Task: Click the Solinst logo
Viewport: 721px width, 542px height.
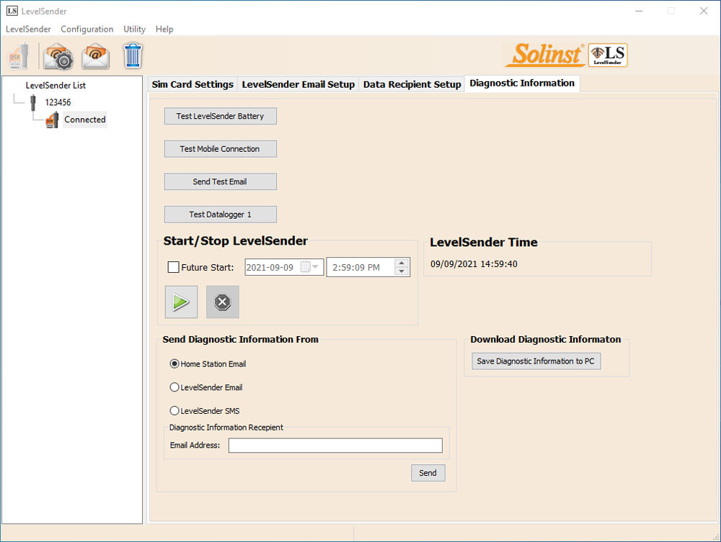Action: [x=544, y=54]
